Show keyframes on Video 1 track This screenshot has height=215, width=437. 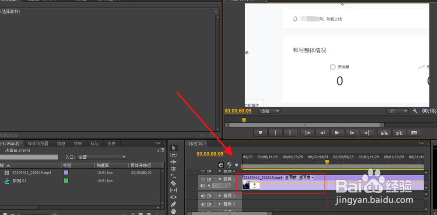pos(209,185)
